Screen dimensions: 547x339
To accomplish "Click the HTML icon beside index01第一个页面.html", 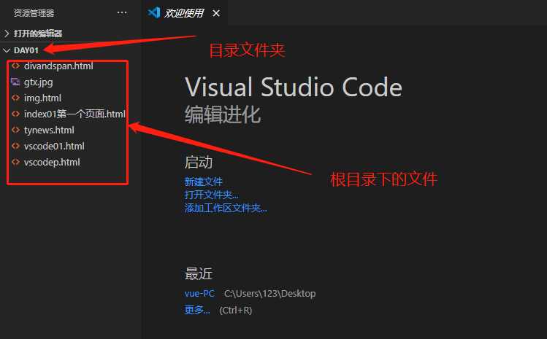I will (x=15, y=114).
